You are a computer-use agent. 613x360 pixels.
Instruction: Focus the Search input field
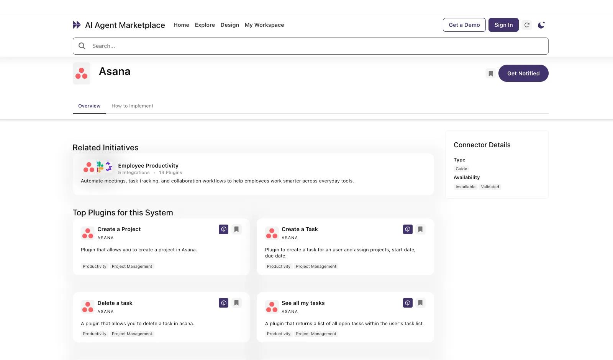coord(311,46)
